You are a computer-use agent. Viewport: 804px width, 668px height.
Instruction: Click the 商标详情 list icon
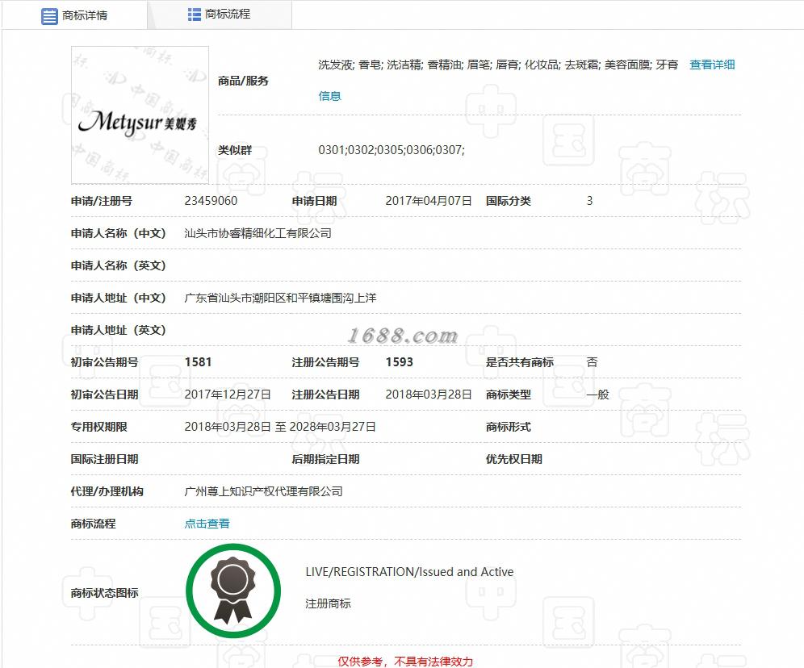(49, 16)
